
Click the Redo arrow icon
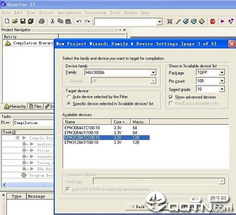click(87, 21)
